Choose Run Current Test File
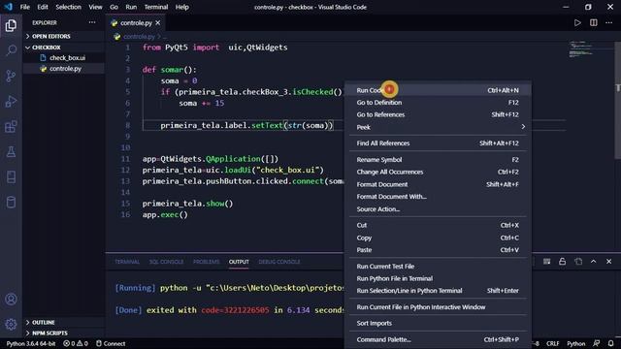 point(438,267)
